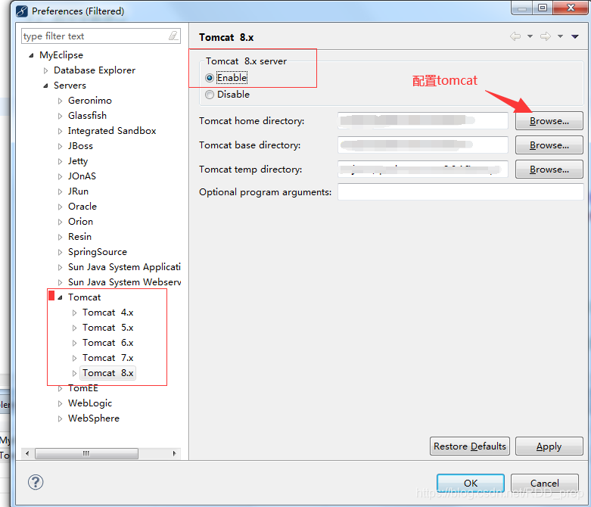Viewport: 591px width, 507px height.
Task: Expand the SpringSource server node
Action: coord(60,252)
